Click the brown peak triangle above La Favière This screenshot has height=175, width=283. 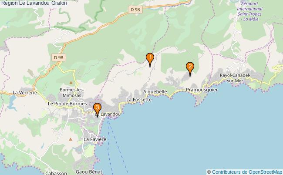point(71,139)
